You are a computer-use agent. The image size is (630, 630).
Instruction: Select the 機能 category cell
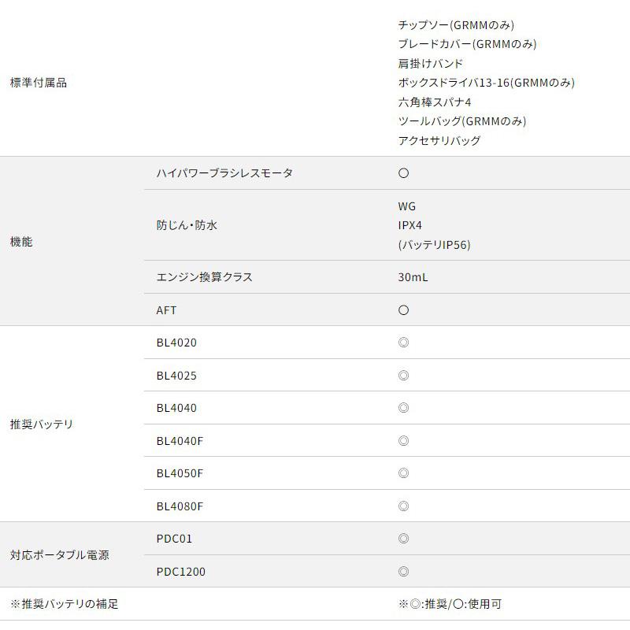[x=21, y=242]
